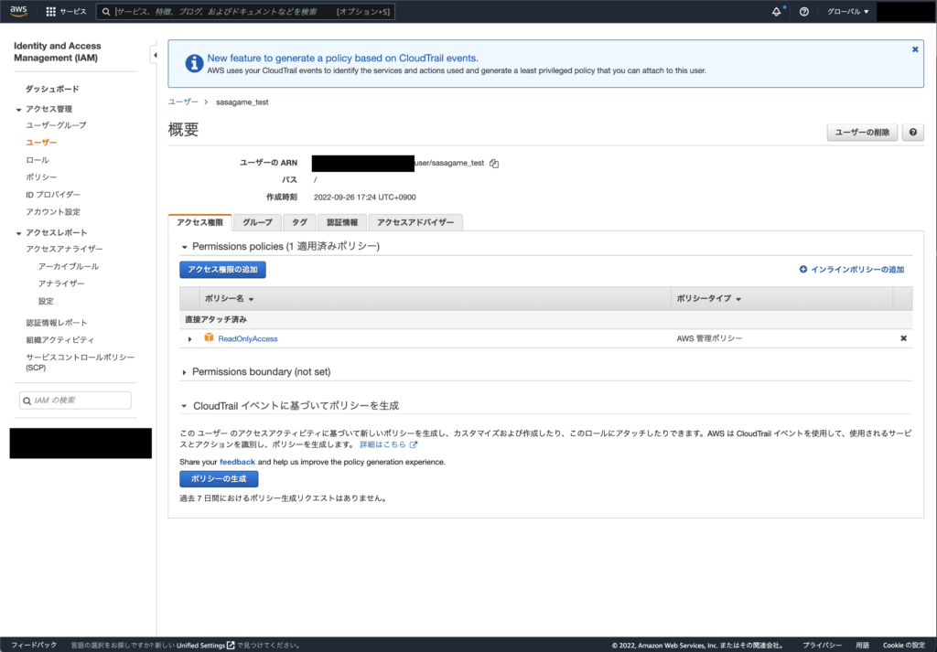937x652 pixels.
Task: Click the ポリシーの生成 button
Action: (x=219, y=479)
